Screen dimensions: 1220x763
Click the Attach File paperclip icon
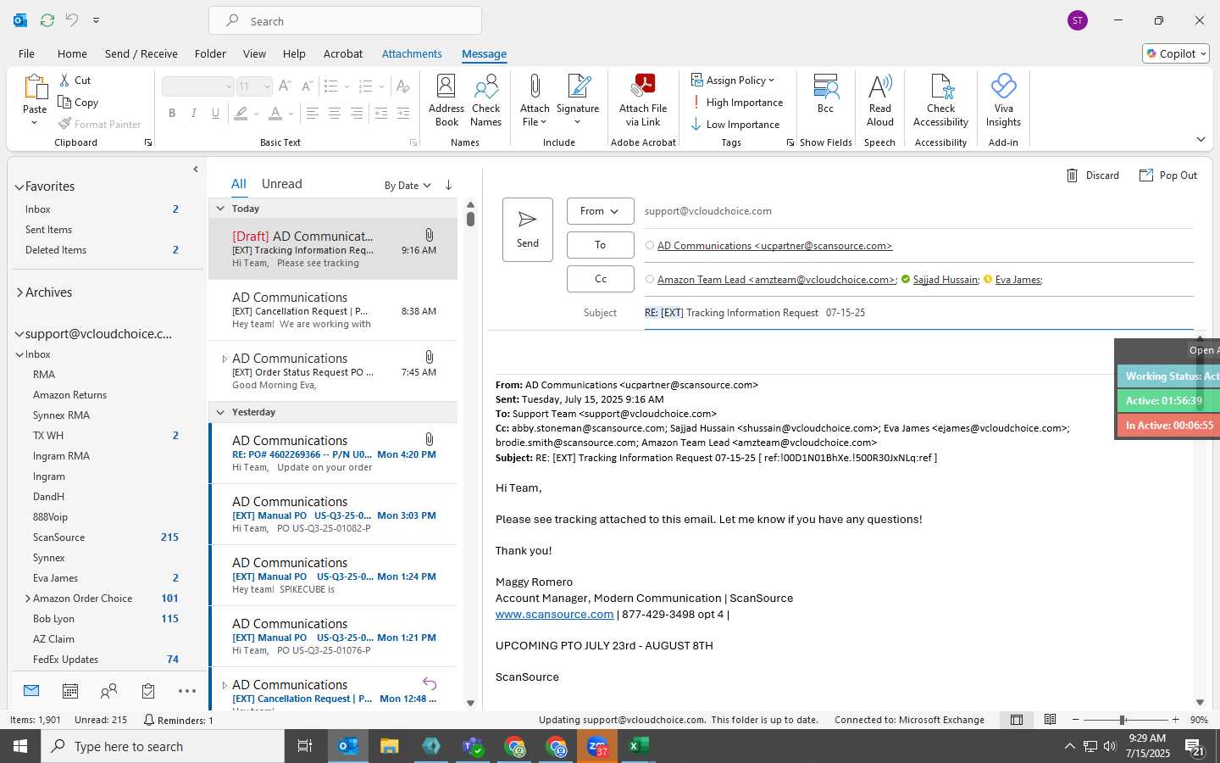pos(535,86)
